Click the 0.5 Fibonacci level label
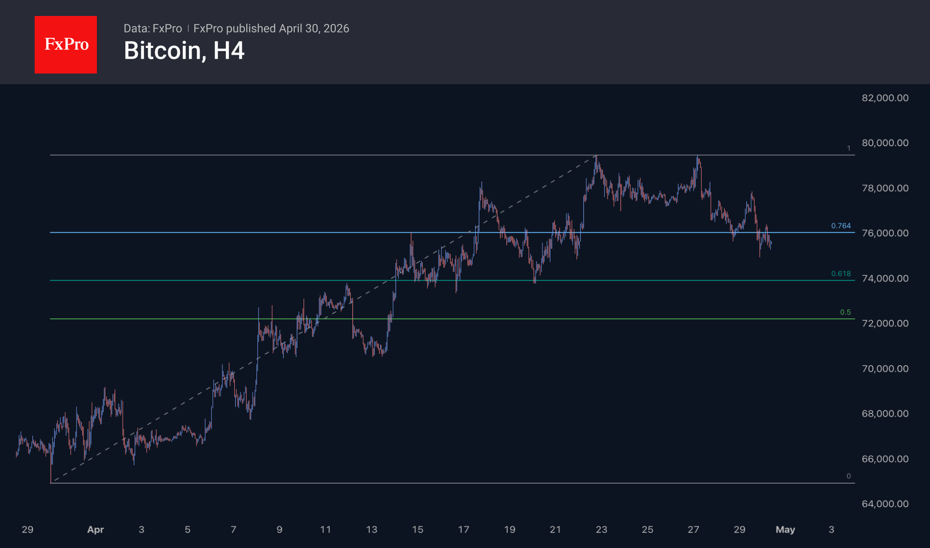 [x=845, y=312]
